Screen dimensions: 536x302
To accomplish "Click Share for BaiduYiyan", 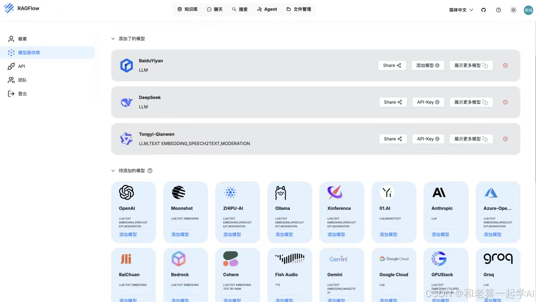I will [392, 65].
